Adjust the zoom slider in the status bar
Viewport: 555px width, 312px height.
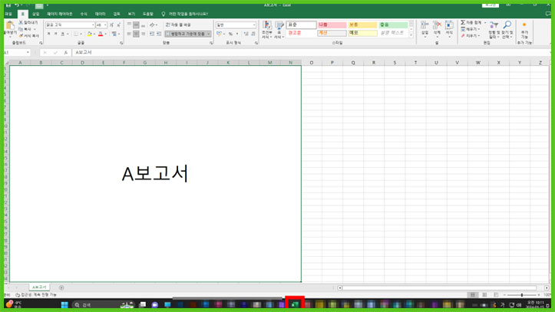pyautogui.click(x=522, y=294)
